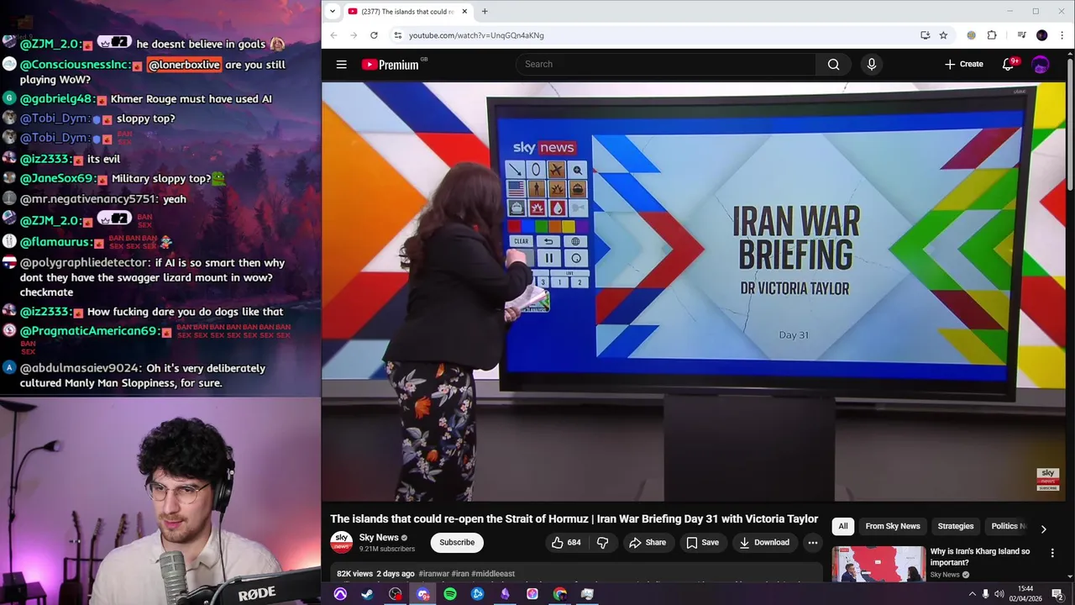The image size is (1075, 605).
Task: Go forward with the Chrome forward arrow
Action: tap(354, 35)
